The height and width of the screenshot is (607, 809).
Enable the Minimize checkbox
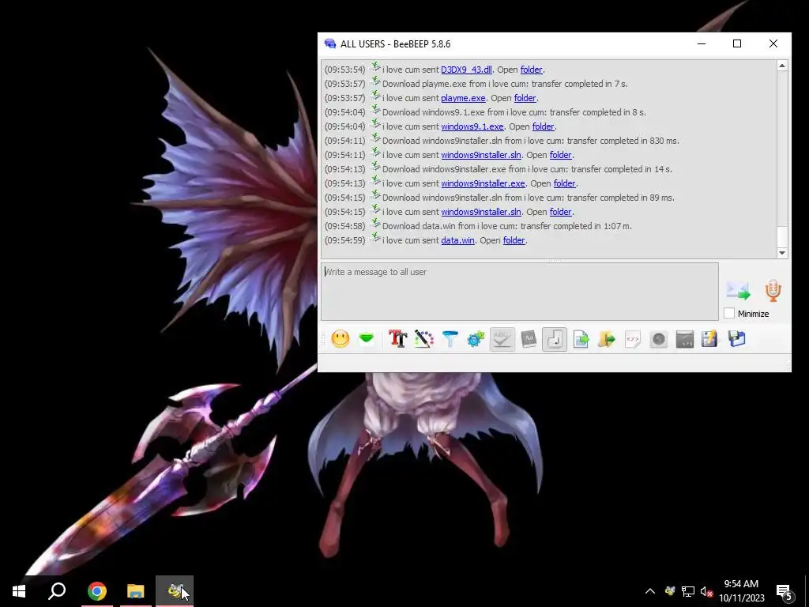pos(729,313)
